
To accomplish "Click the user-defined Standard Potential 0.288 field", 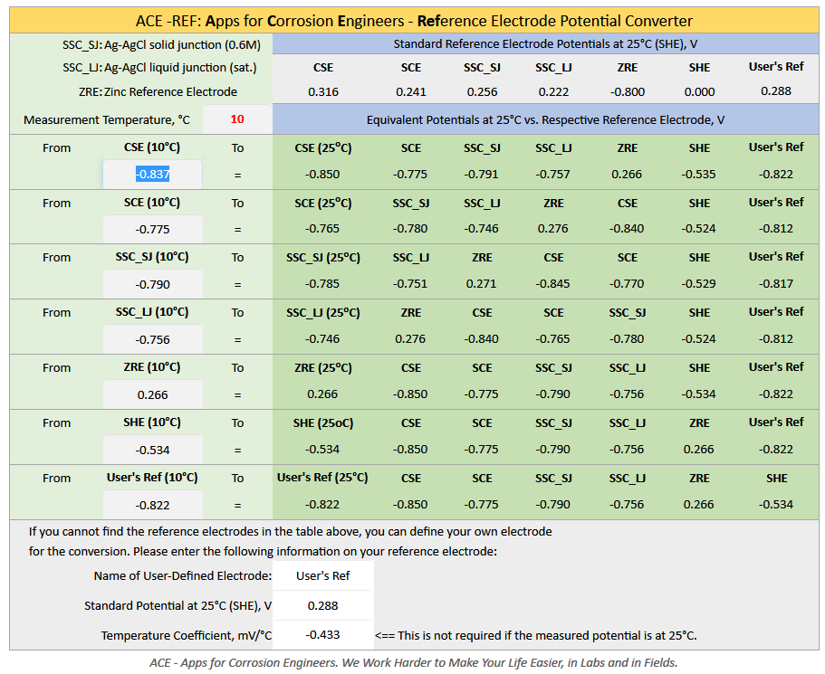I will [322, 605].
